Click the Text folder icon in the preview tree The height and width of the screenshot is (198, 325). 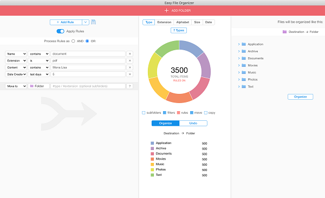pos(244,86)
